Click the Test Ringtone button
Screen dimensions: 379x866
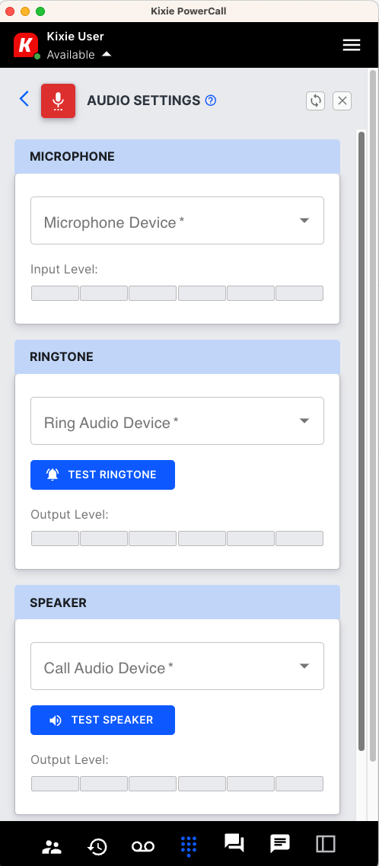coord(103,475)
